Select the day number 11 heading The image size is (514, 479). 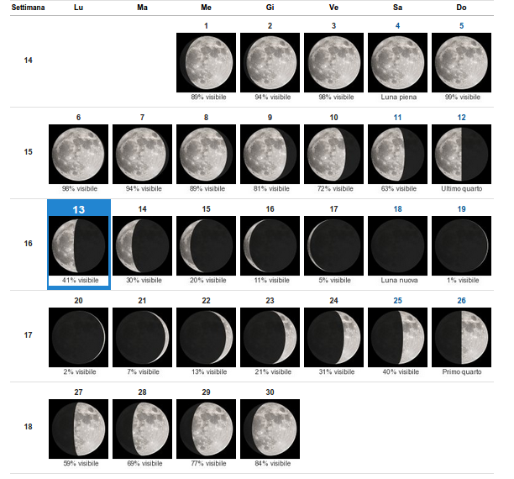coord(397,118)
